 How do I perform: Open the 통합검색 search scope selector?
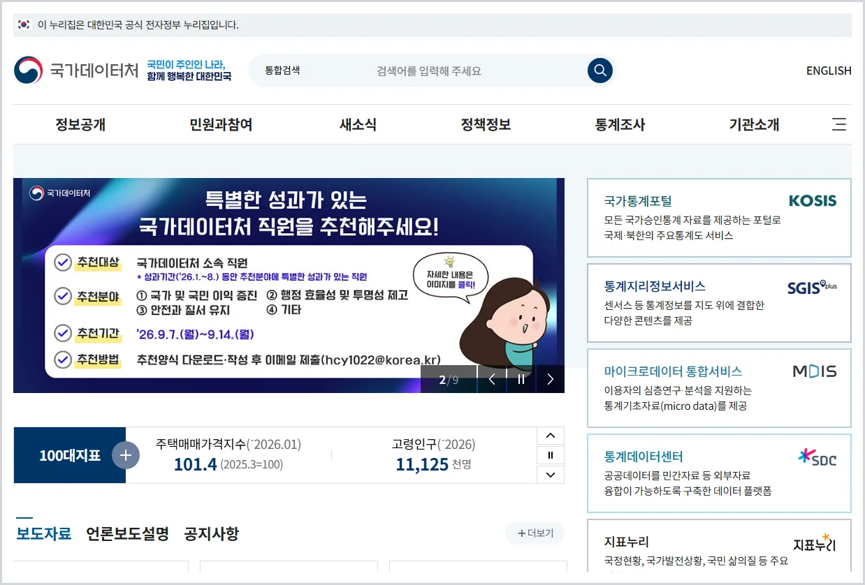tap(282, 71)
